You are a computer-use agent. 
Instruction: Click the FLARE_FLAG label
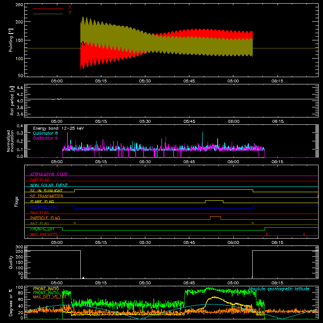pyautogui.click(x=42, y=201)
